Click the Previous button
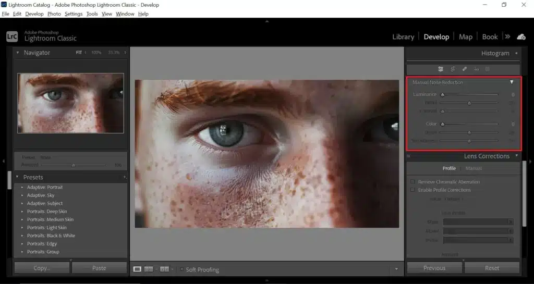 tap(434, 268)
